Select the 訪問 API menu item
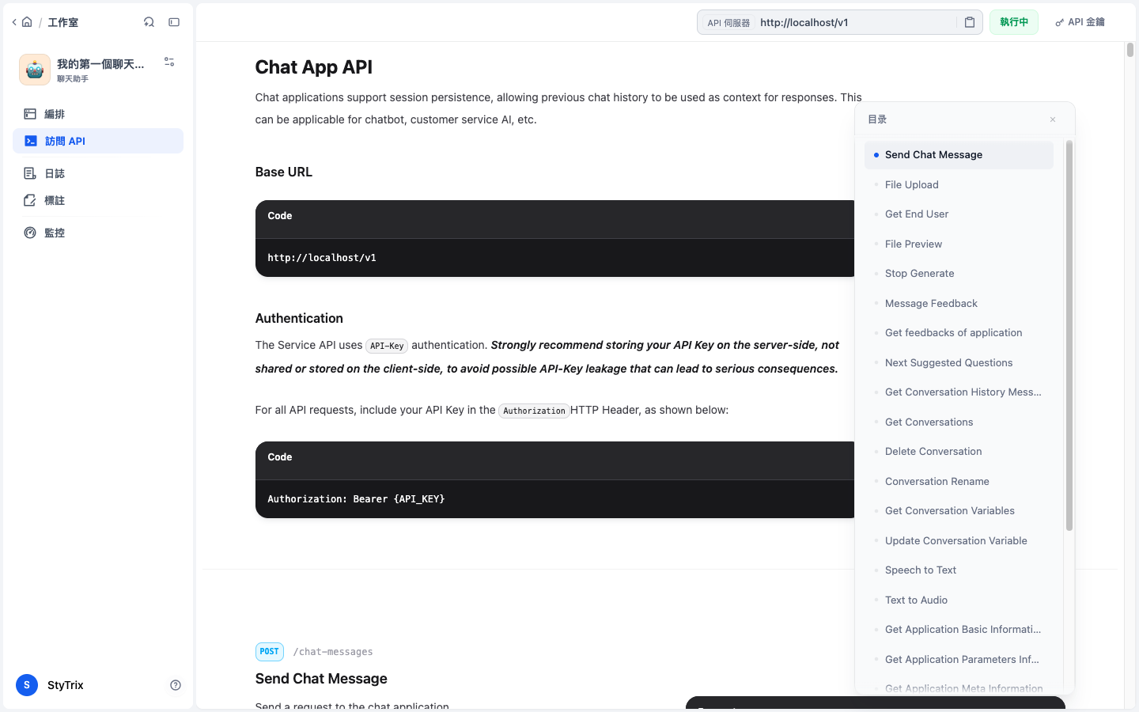Image resolution: width=1139 pixels, height=712 pixels. (x=98, y=141)
